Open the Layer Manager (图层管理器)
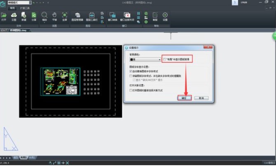The image size is (276, 166). pyautogui.click(x=77, y=17)
